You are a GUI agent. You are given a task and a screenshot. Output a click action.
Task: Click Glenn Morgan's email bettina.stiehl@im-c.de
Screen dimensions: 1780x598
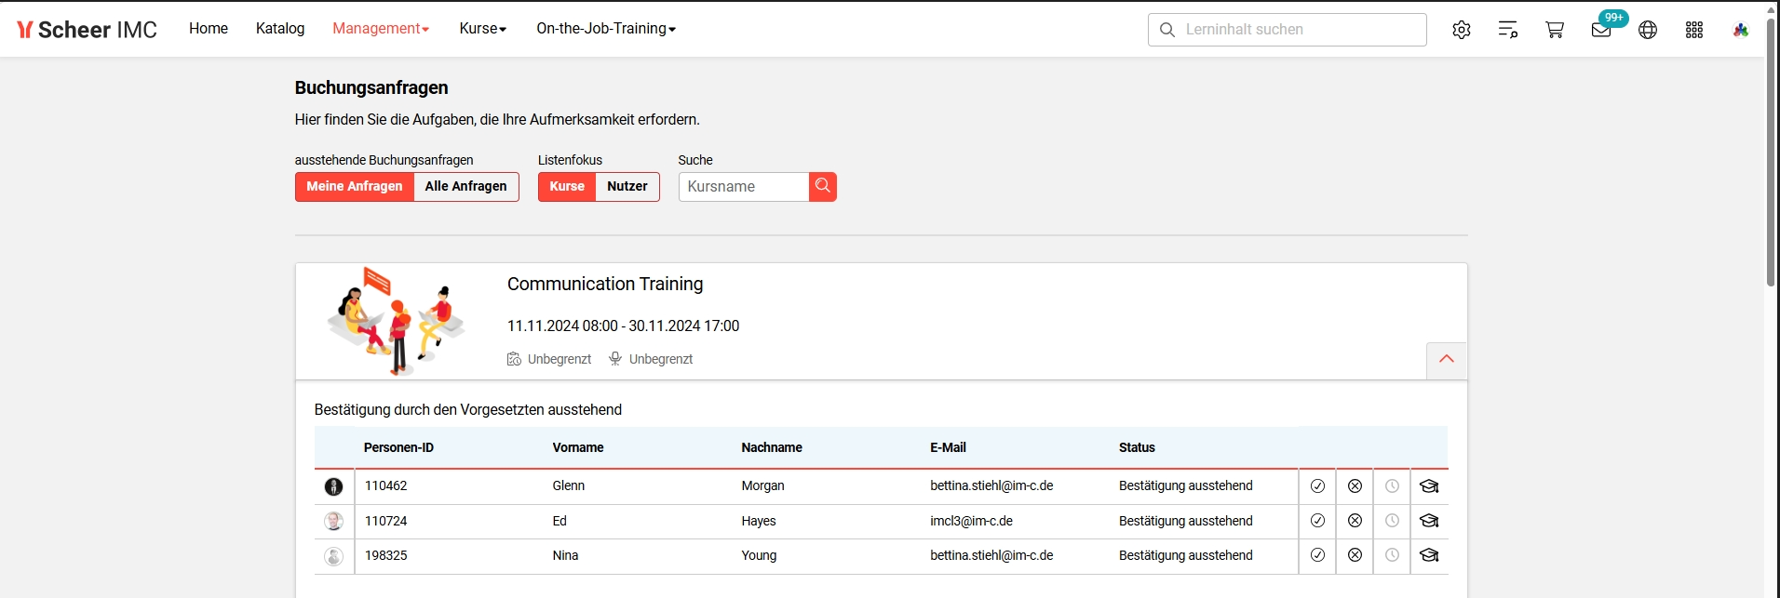991,486
